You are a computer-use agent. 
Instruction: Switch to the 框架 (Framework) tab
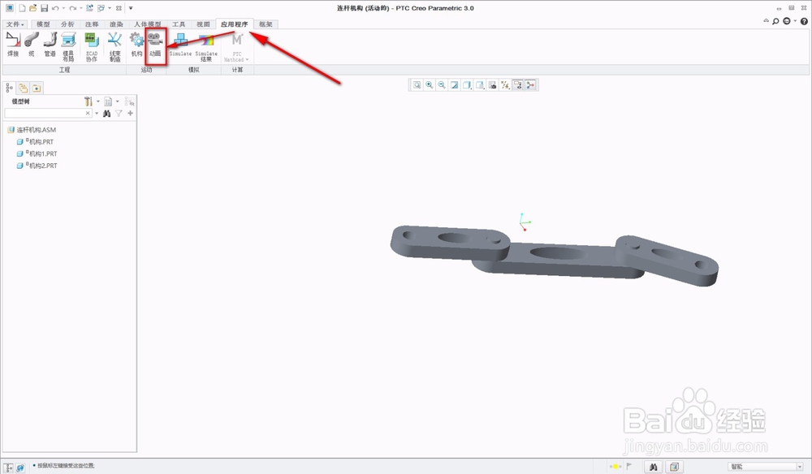(x=266, y=24)
